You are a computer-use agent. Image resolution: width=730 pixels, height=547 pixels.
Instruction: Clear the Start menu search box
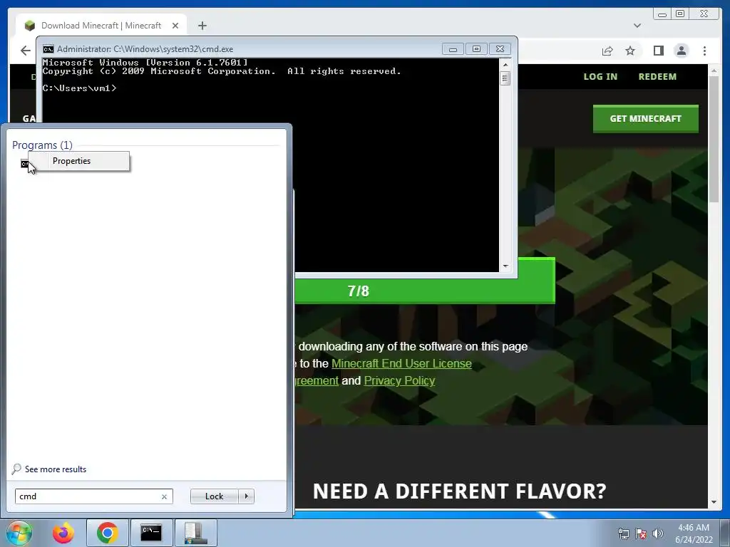[165, 496]
